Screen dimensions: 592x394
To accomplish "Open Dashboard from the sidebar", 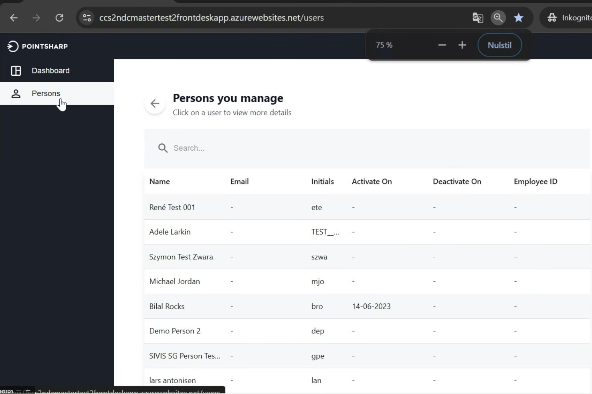I will click(x=51, y=71).
